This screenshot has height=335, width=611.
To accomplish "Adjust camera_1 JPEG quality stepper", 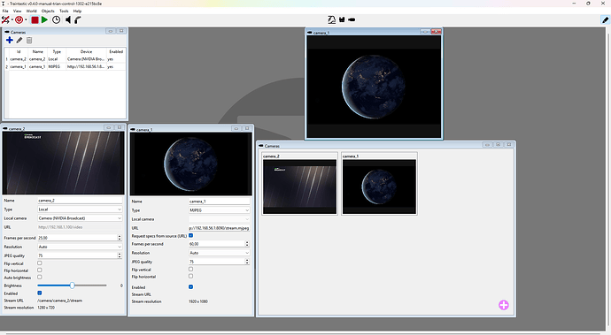I will tap(247, 262).
